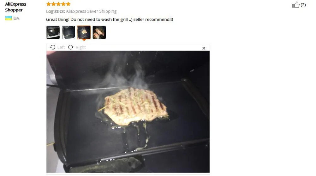Open the first review photo thumbnail
This screenshot has width=316, height=176.
coord(53,32)
